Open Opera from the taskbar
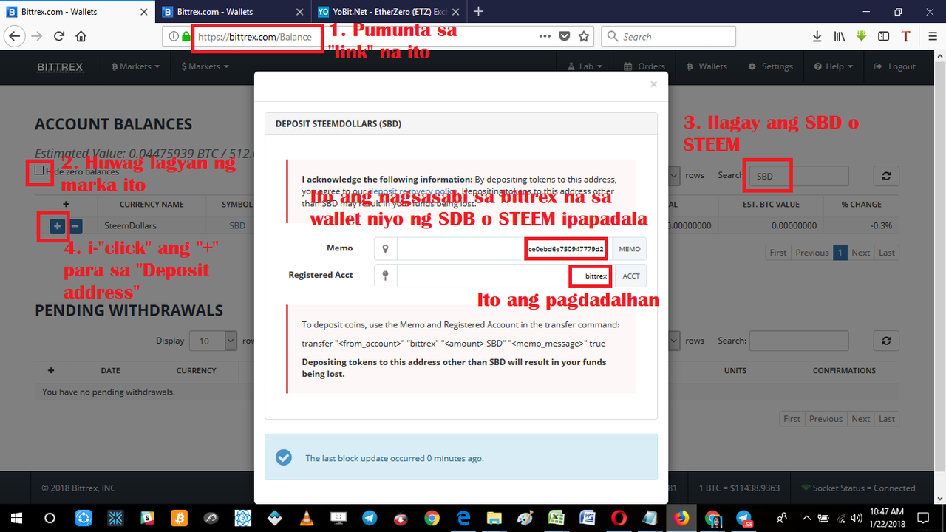Image resolution: width=946 pixels, height=532 pixels. pyautogui.click(x=619, y=517)
